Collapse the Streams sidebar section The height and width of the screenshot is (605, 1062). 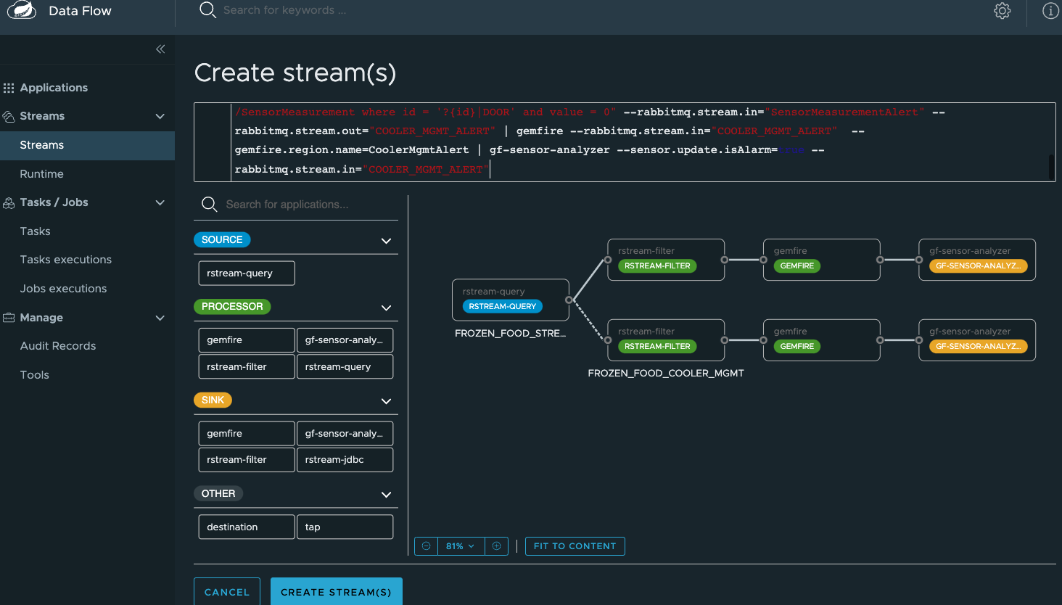[160, 116]
